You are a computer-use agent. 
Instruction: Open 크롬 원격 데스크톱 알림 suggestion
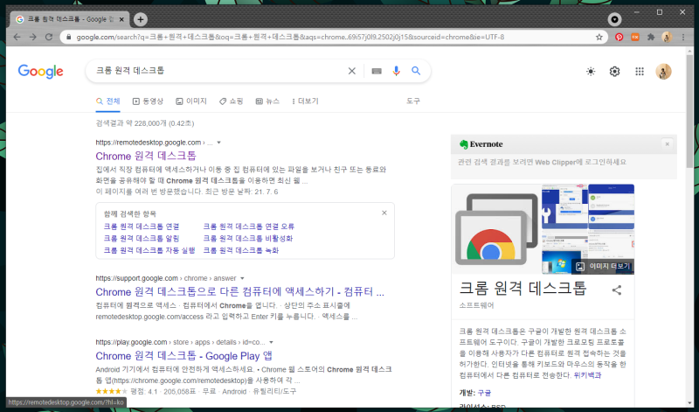[142, 238]
